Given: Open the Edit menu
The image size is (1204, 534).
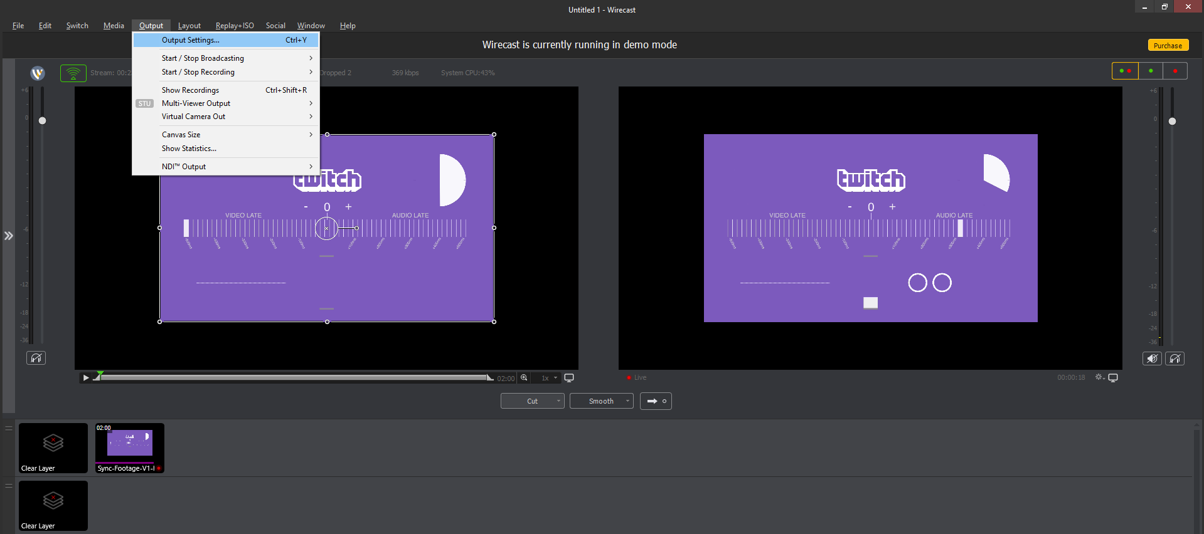Looking at the screenshot, I should (45, 26).
